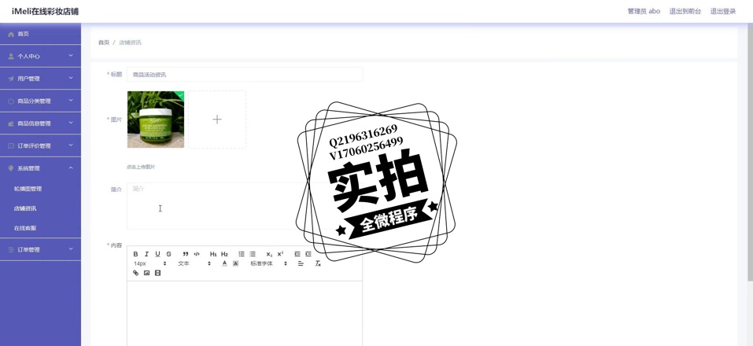Insert a blockquote in the editor
This screenshot has width=753, height=346.
186,254
